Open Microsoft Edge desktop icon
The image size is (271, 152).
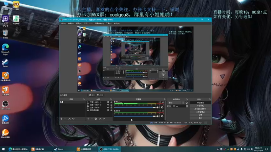(5, 49)
